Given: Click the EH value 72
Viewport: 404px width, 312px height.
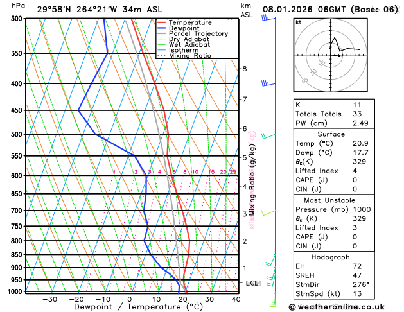Looking at the screenshot, I should point(357,266).
